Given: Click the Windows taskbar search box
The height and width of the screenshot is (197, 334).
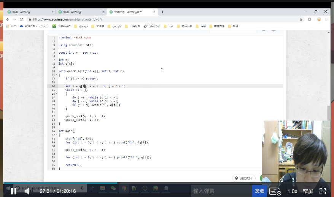Looking at the screenshot, I should [50, 188].
